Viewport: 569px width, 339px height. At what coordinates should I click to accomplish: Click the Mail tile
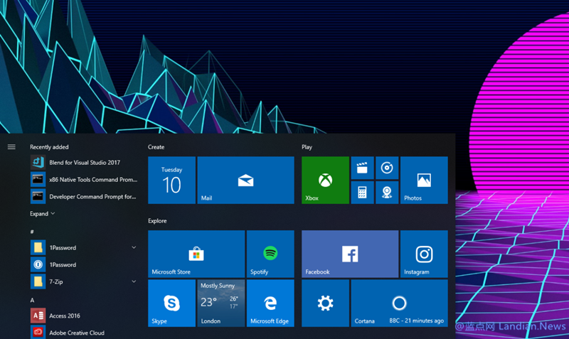pyautogui.click(x=245, y=180)
